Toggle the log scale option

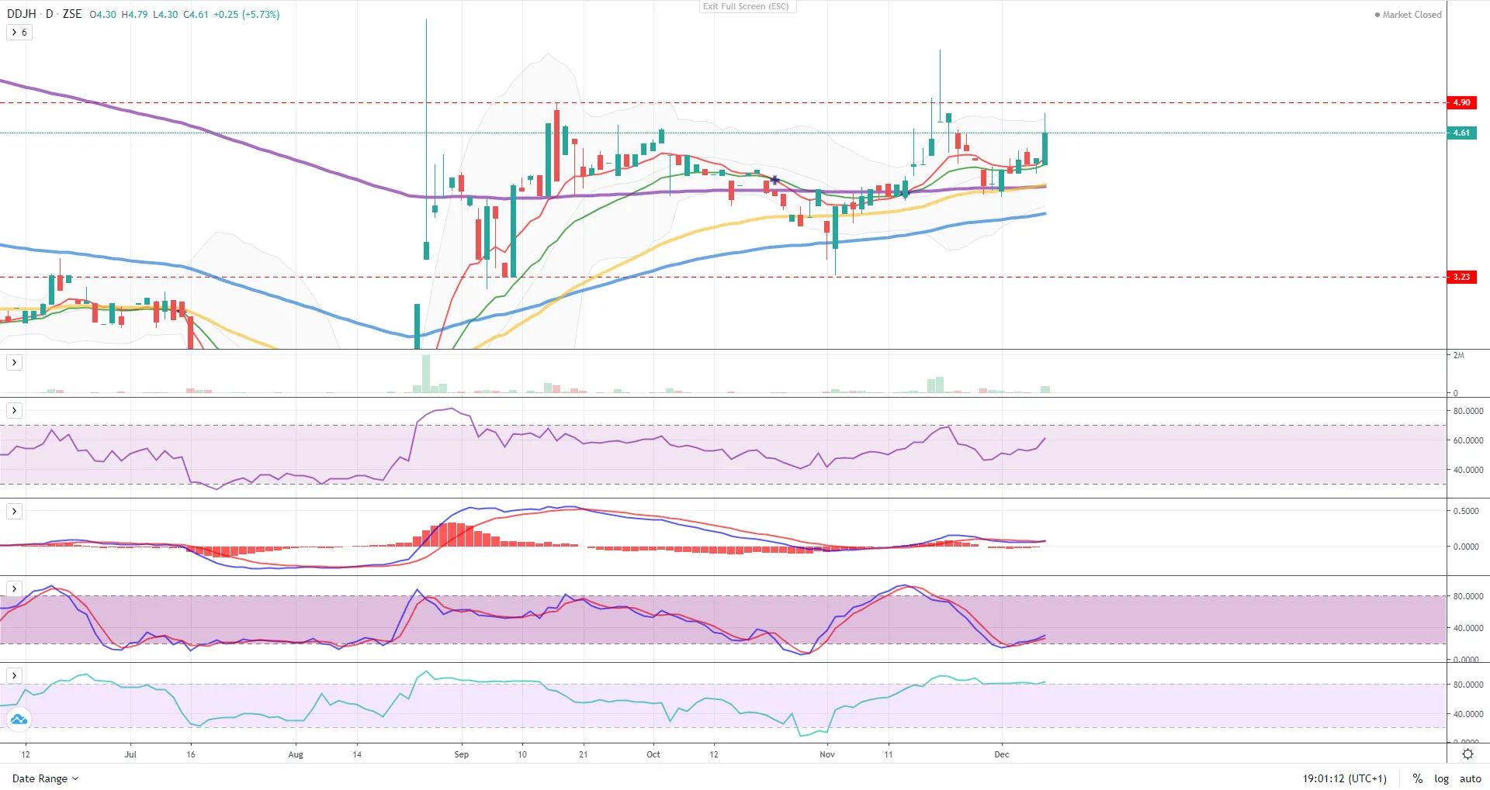(1441, 778)
